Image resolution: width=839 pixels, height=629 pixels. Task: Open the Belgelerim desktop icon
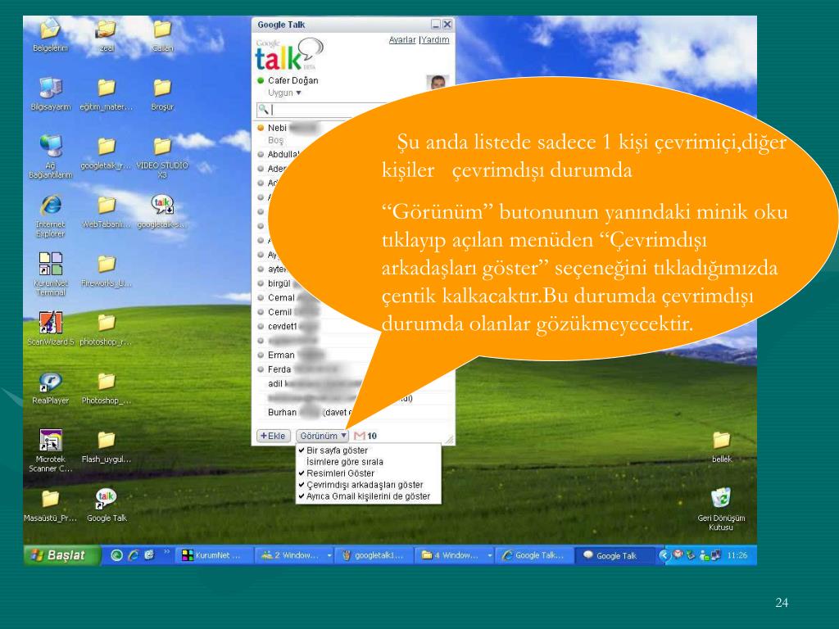[x=50, y=34]
